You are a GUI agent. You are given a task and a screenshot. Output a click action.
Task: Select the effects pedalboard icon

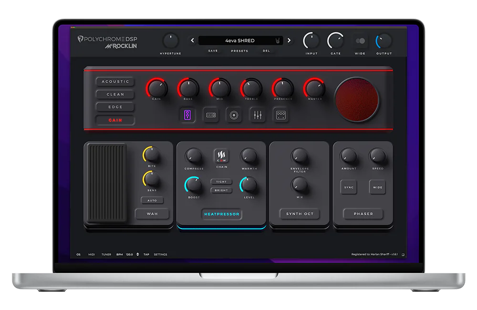click(x=281, y=115)
